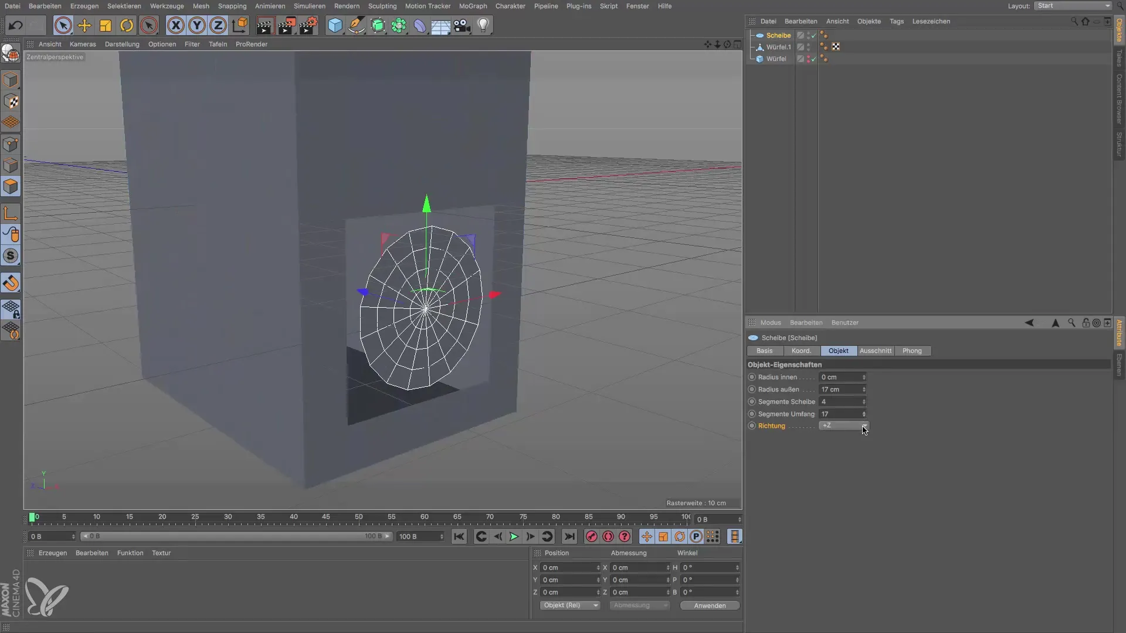Open the spline pen tool
Viewport: 1126px width, 633px height.
(356, 25)
